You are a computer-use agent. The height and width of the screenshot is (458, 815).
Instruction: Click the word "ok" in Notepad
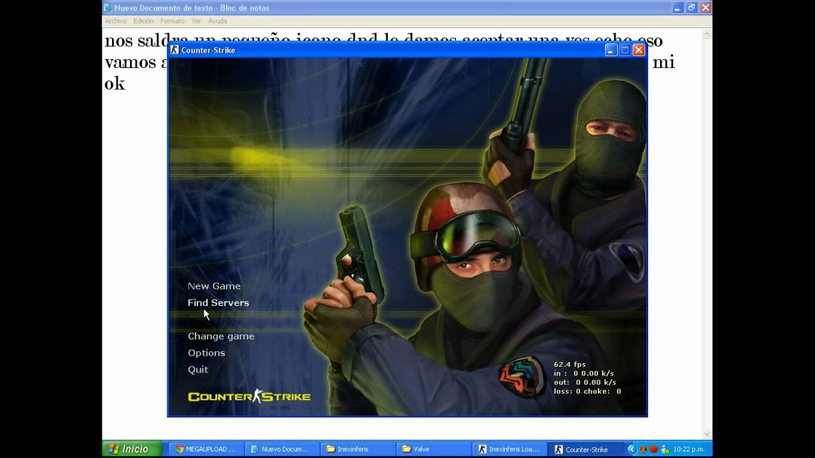click(115, 83)
